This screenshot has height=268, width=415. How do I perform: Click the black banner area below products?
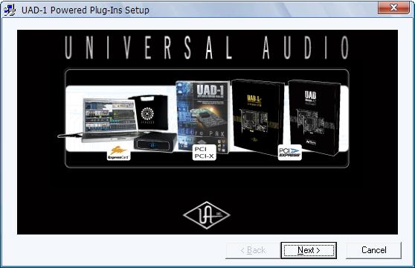pos(207,185)
